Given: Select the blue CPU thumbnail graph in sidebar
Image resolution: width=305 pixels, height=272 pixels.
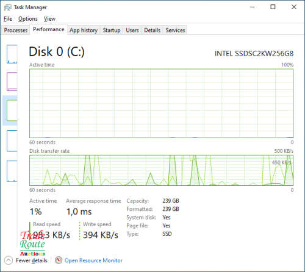Looking at the screenshot, I should tap(12, 54).
